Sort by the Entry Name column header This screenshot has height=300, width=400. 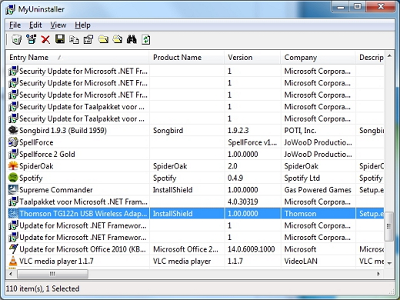pyautogui.click(x=77, y=58)
